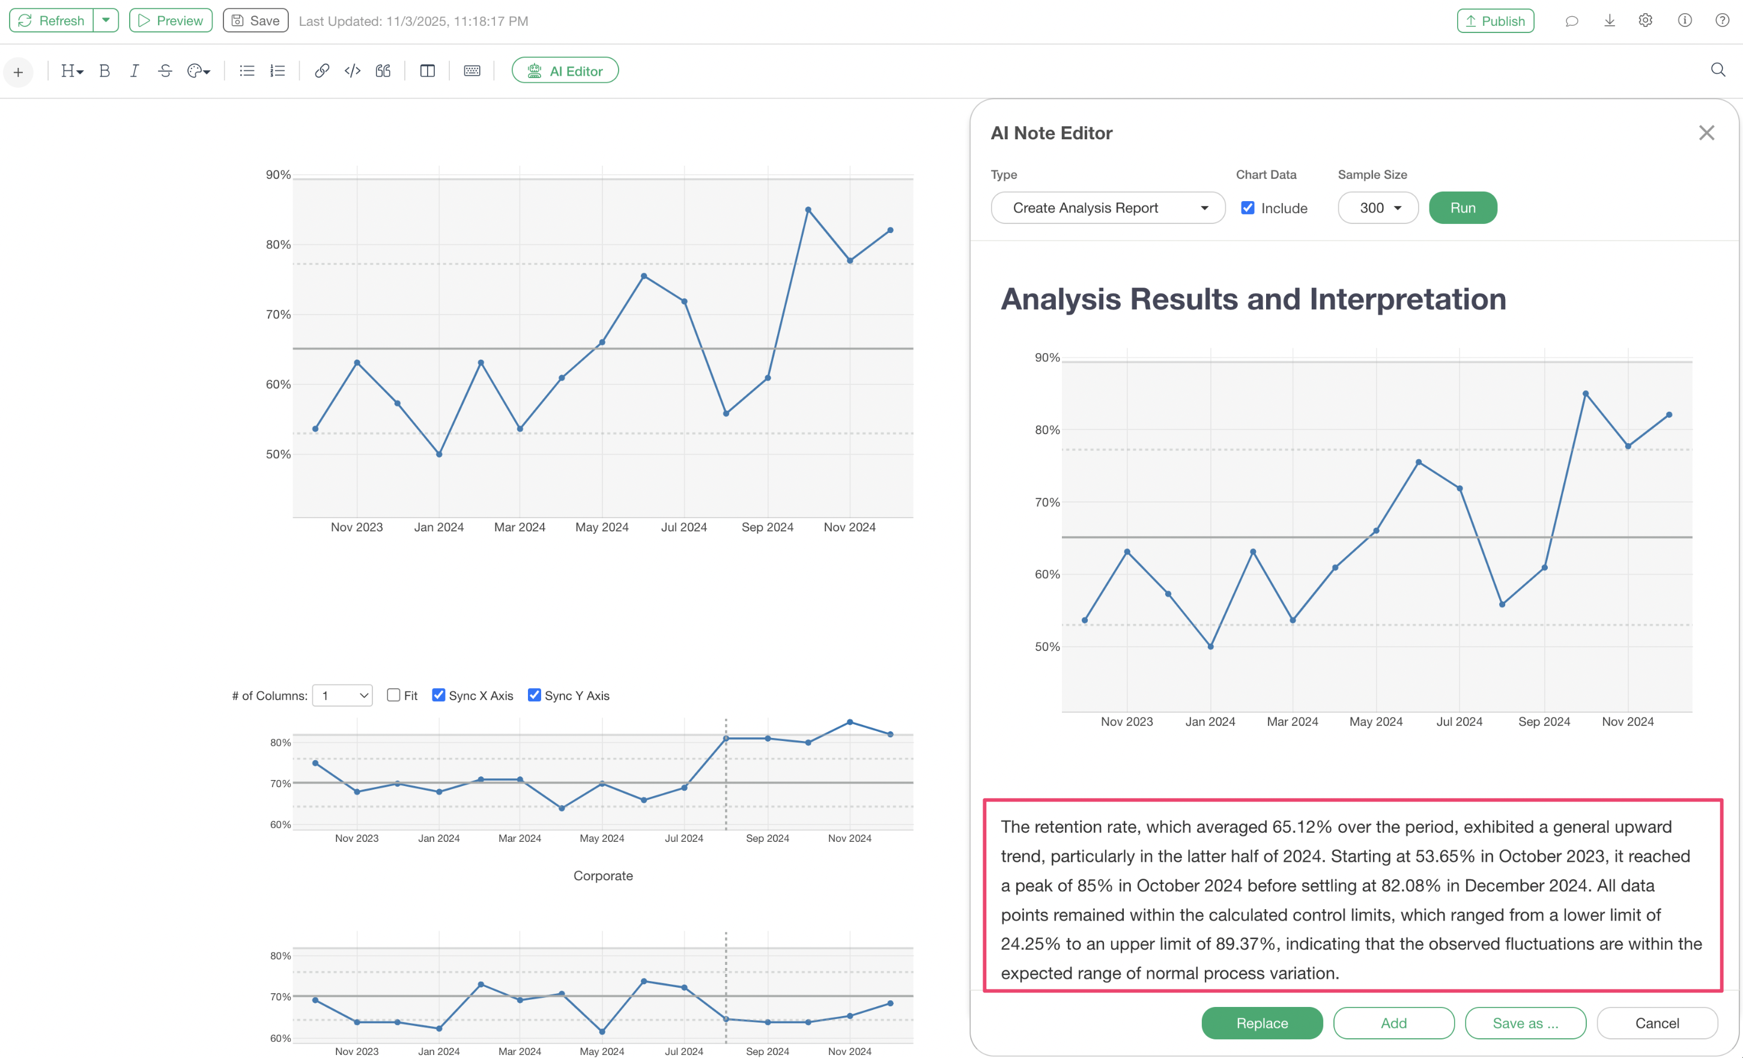Open the text color palette menu
Viewport: 1743px width, 1058px height.
pyautogui.click(x=198, y=71)
